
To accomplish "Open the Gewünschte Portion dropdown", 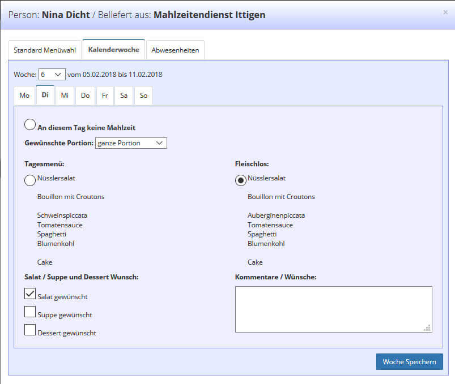I will click(x=131, y=143).
